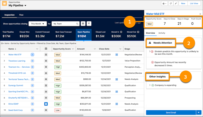Image resolution: width=203 pixels, height=117 pixels.
Task: Click the refresh icon in header
Action: click(x=171, y=4)
